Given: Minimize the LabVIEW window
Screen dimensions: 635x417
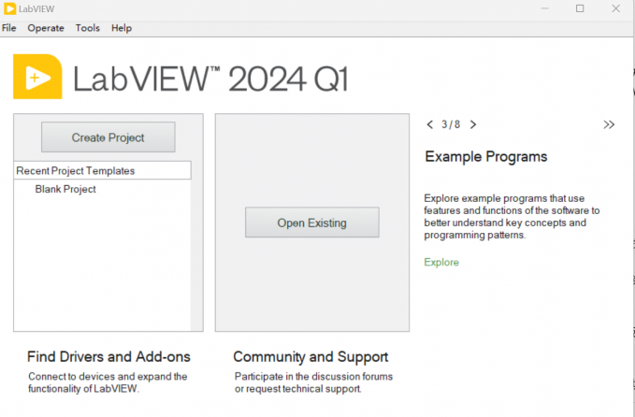Looking at the screenshot, I should [x=545, y=8].
